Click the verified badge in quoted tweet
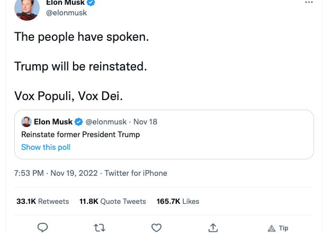 [x=79, y=122]
